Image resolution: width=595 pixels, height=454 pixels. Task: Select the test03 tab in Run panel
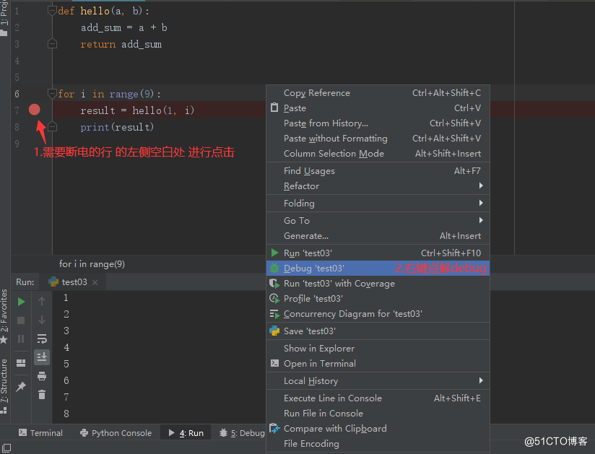73,281
